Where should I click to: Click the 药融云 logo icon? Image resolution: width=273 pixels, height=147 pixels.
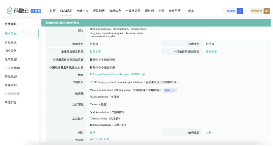[x=10, y=11]
